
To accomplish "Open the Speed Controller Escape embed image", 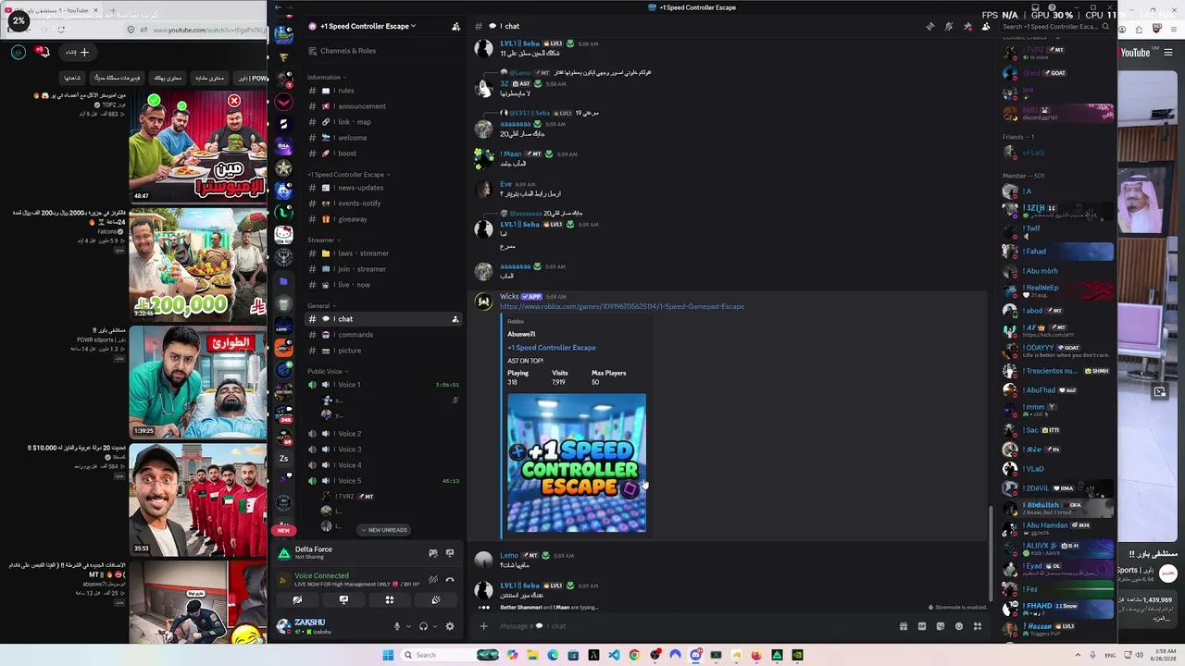I will pos(577,463).
